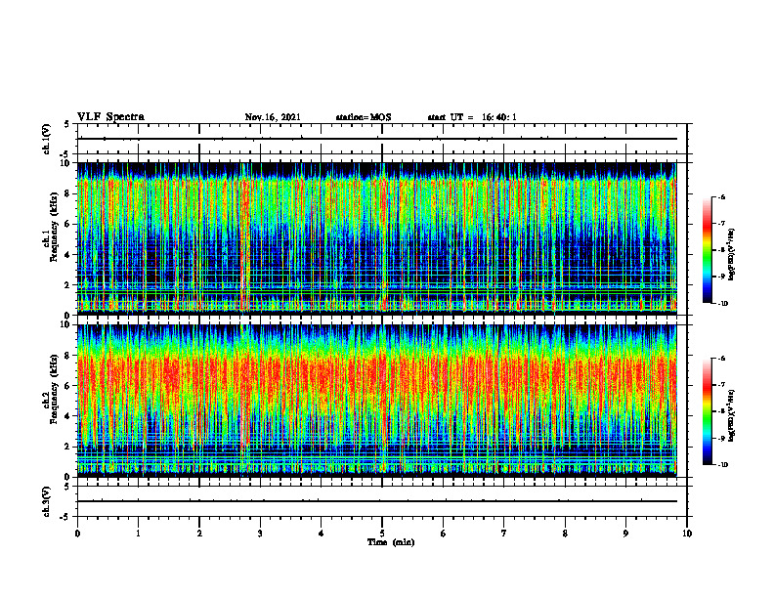
Task: Click time axis tick label "7"
Action: tap(504, 534)
